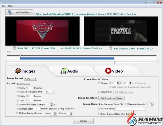Click the Lines stepper control

point(55,114)
